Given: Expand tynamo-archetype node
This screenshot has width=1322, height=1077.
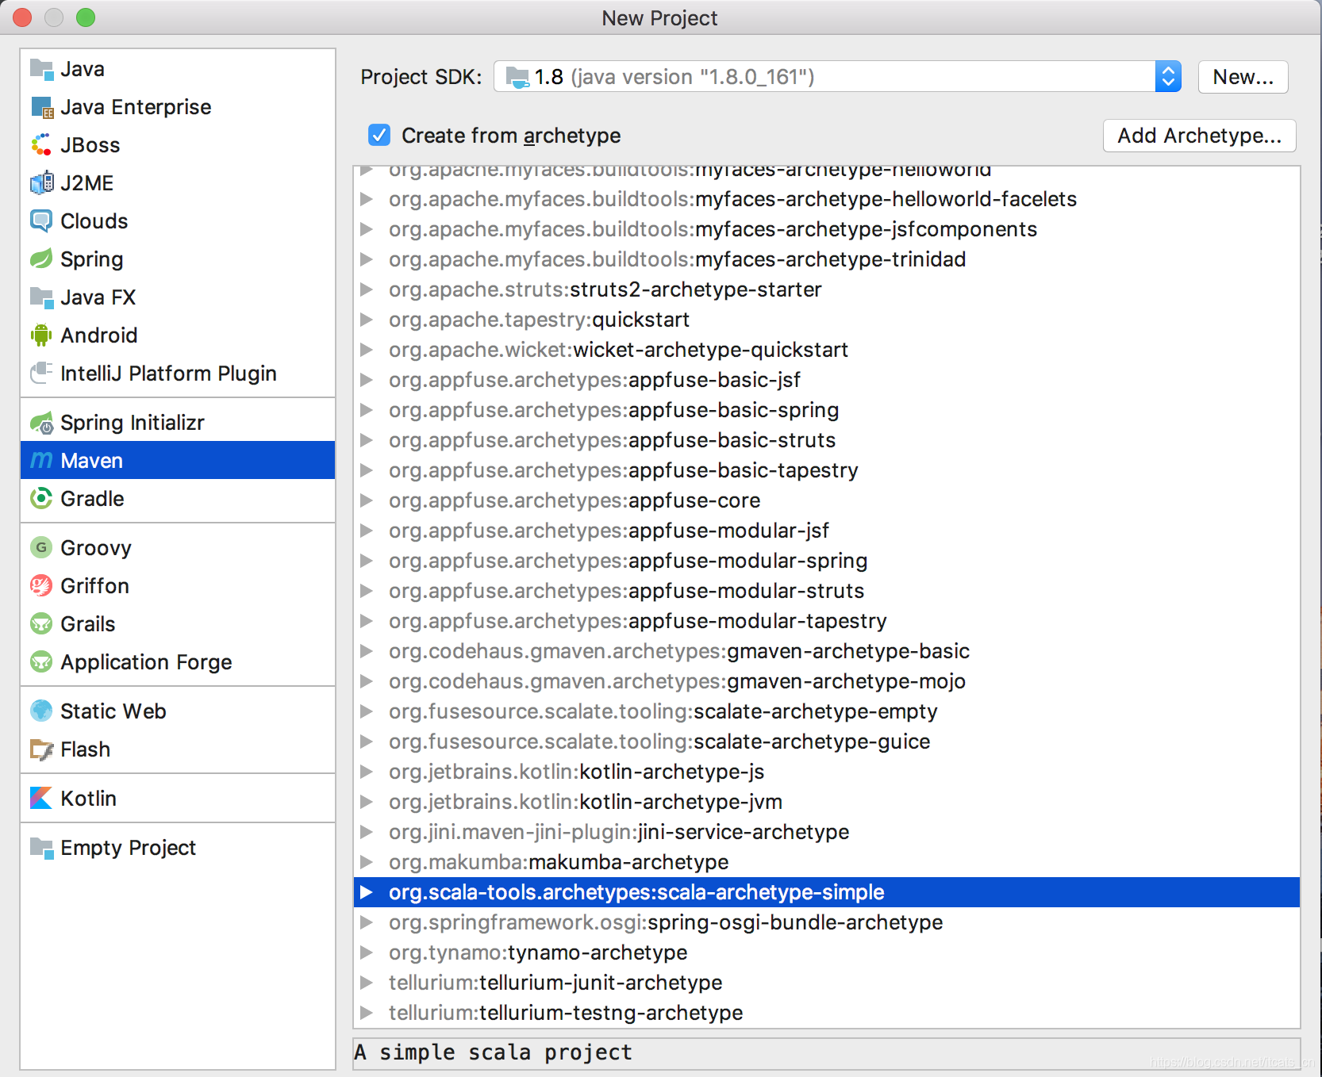Looking at the screenshot, I should [x=367, y=952].
